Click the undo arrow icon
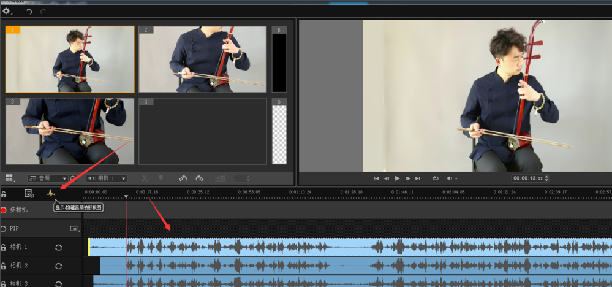The image size is (612, 287). 29,11
